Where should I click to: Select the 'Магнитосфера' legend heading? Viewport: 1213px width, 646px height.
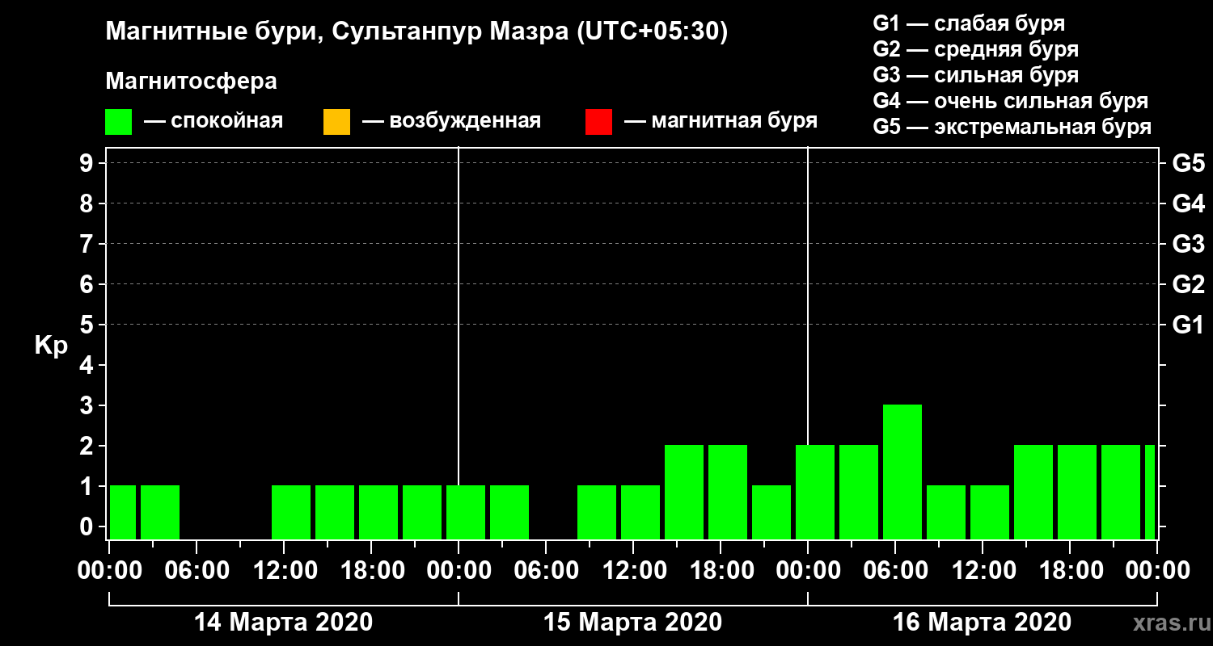[x=192, y=82]
